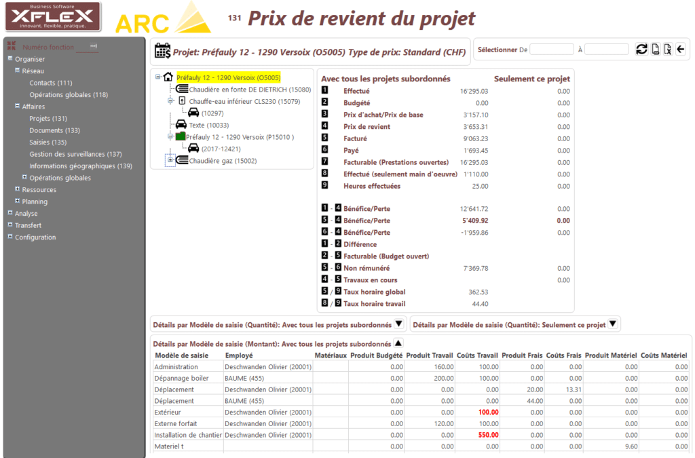Collapse the Réseau submenu

point(17,70)
